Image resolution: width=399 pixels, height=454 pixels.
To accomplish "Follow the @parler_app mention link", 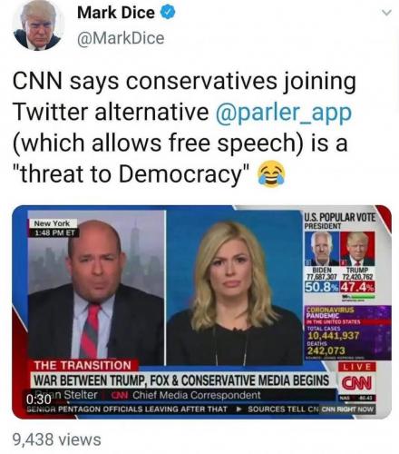I will [x=284, y=112].
